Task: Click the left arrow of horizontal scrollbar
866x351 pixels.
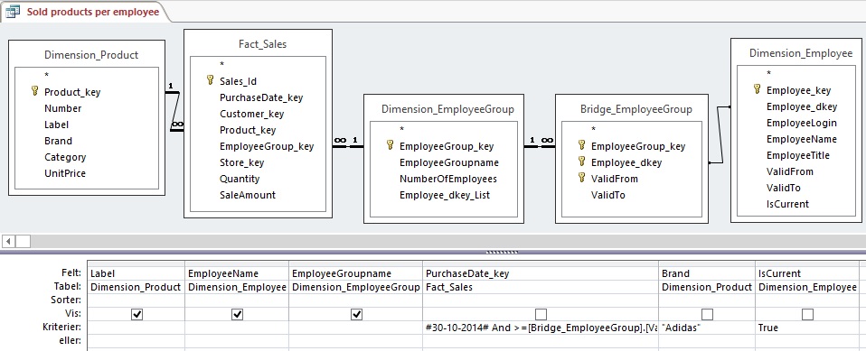Action: [x=8, y=241]
